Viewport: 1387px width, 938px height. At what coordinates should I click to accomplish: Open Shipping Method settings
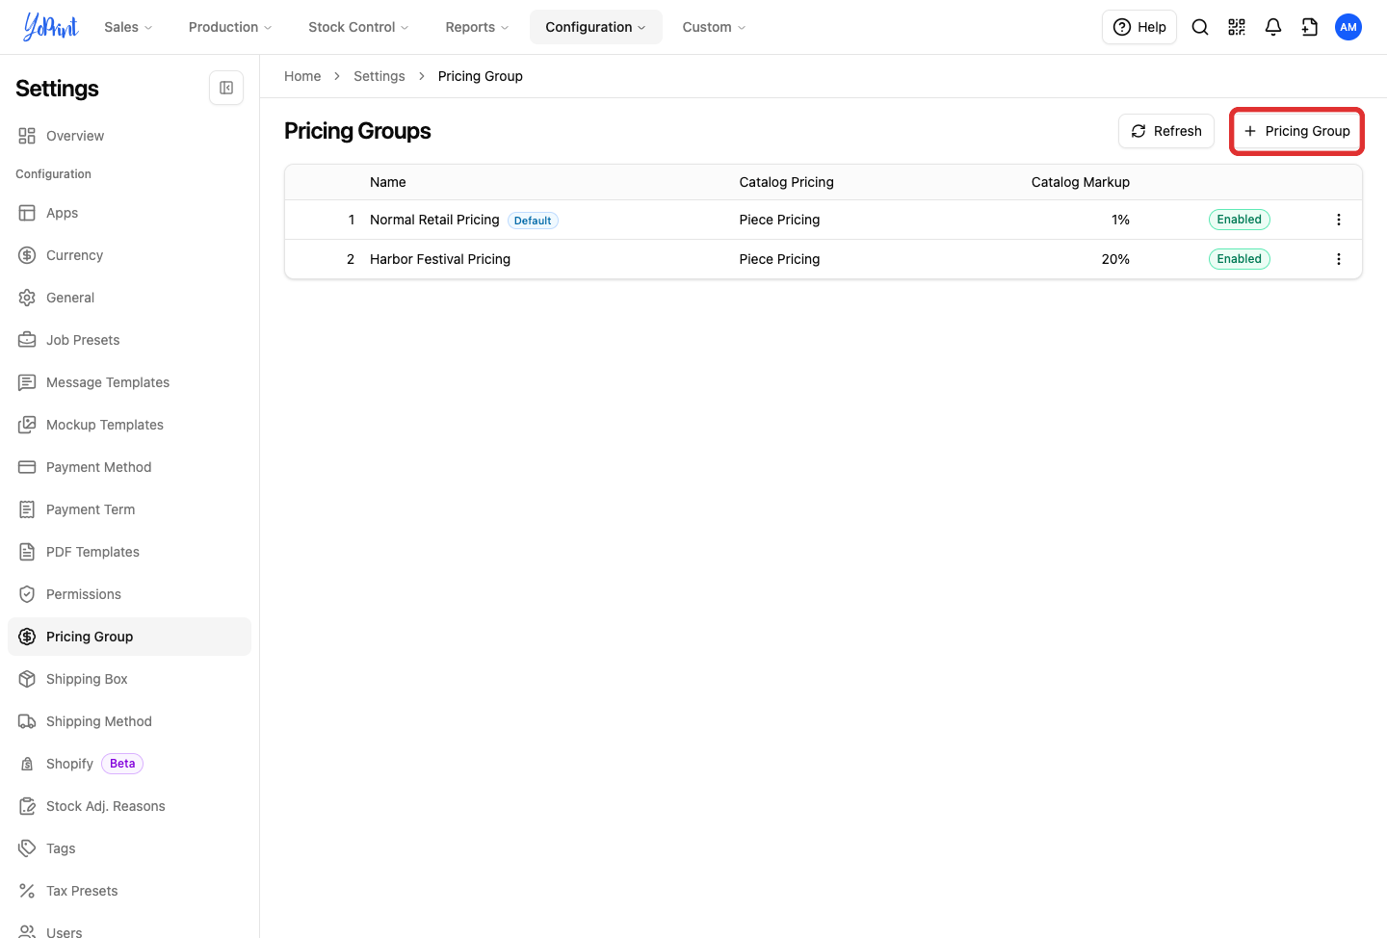click(x=129, y=721)
